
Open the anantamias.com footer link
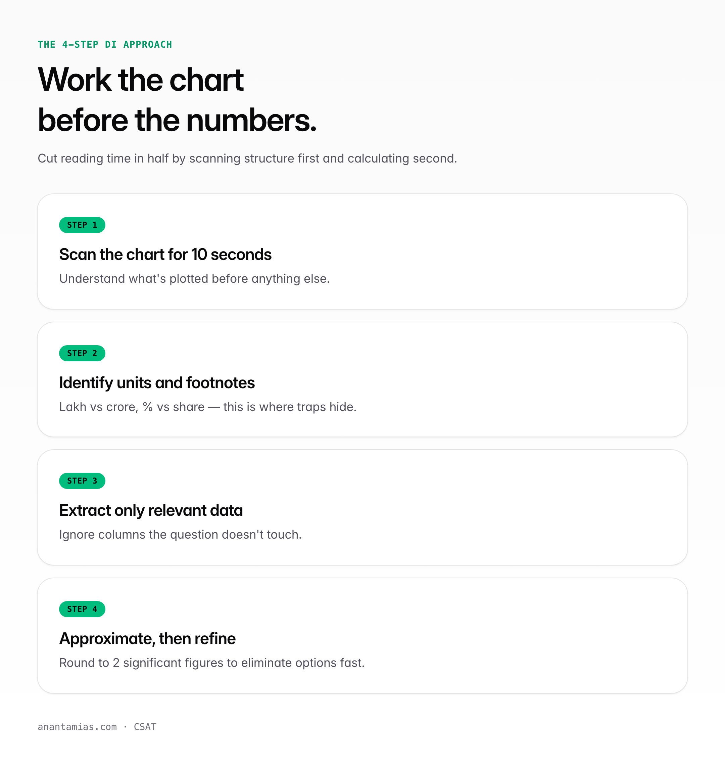(x=77, y=727)
